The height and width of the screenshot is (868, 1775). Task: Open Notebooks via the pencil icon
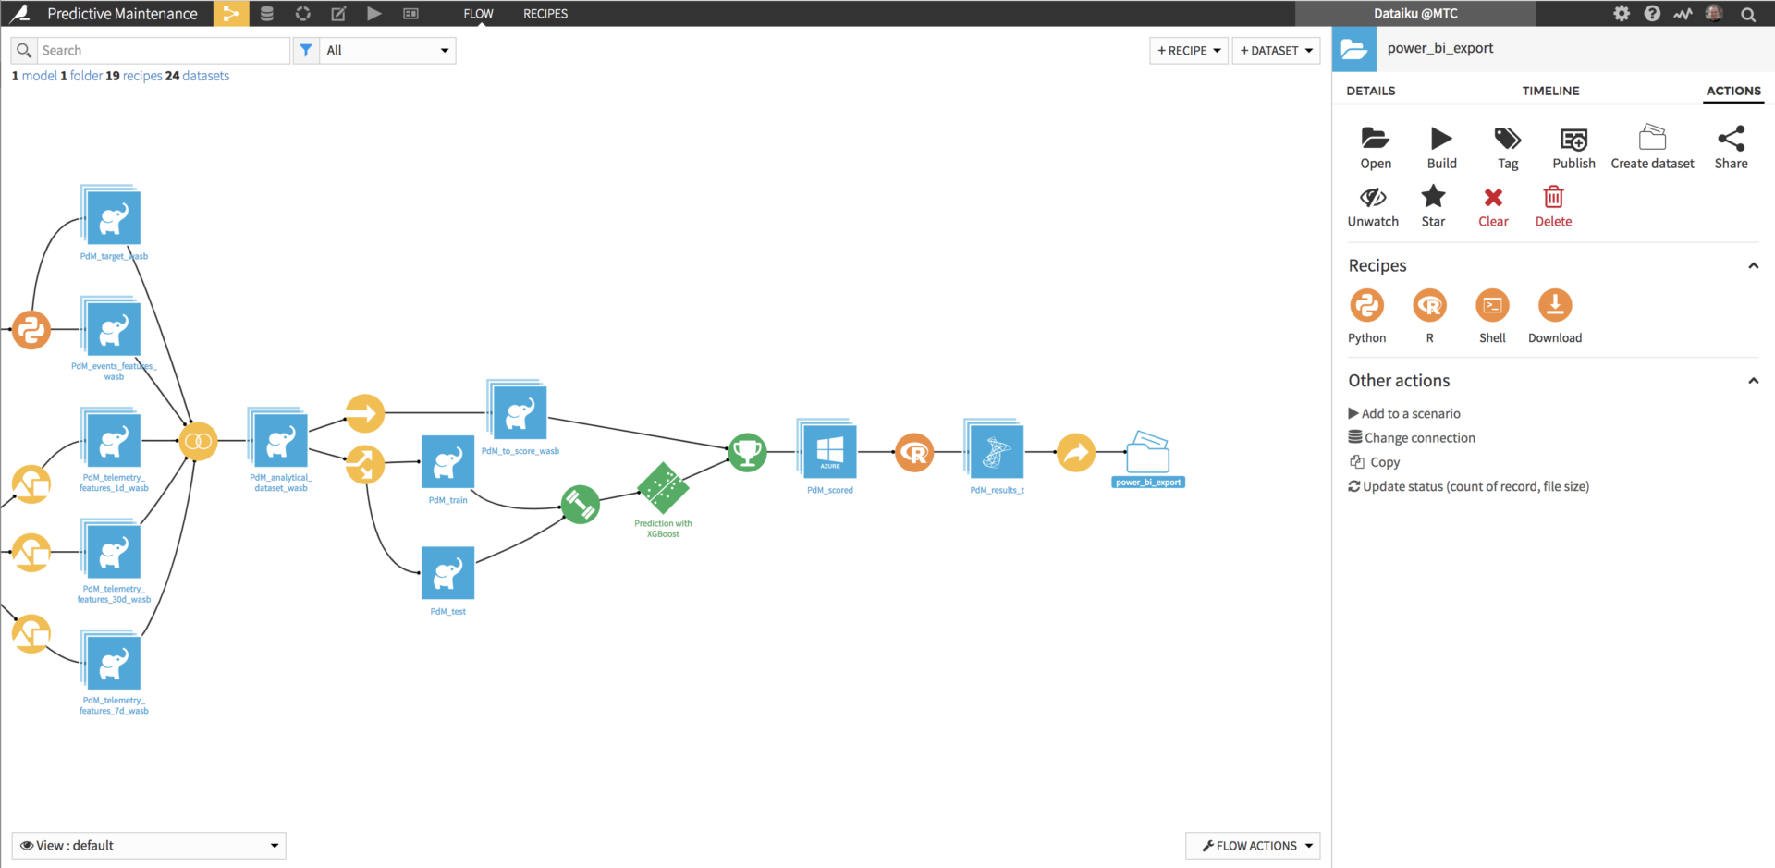337,14
